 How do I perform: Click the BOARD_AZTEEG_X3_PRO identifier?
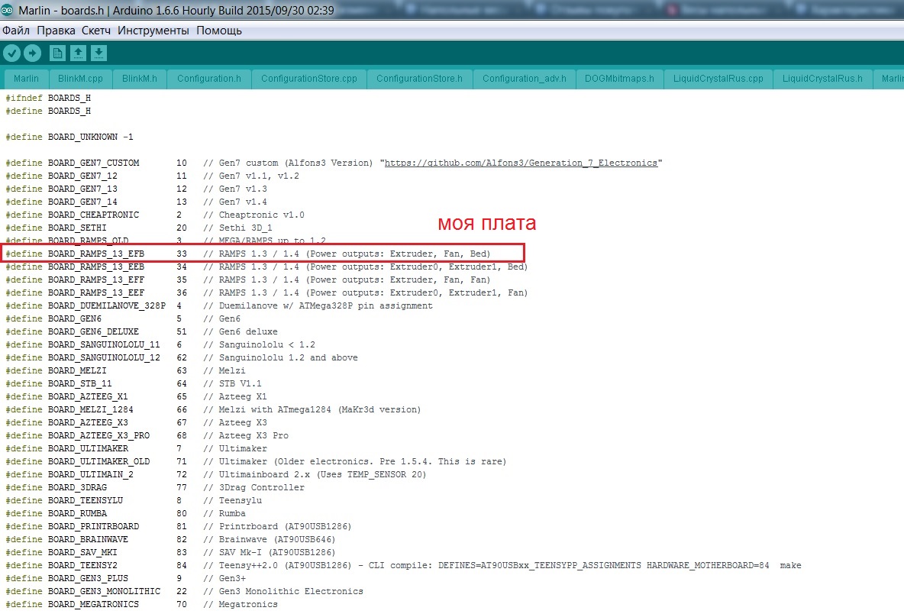tap(98, 435)
